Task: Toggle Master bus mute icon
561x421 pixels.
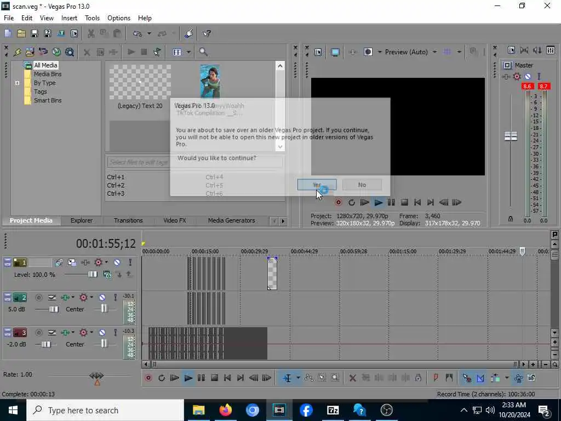Action: point(528,76)
